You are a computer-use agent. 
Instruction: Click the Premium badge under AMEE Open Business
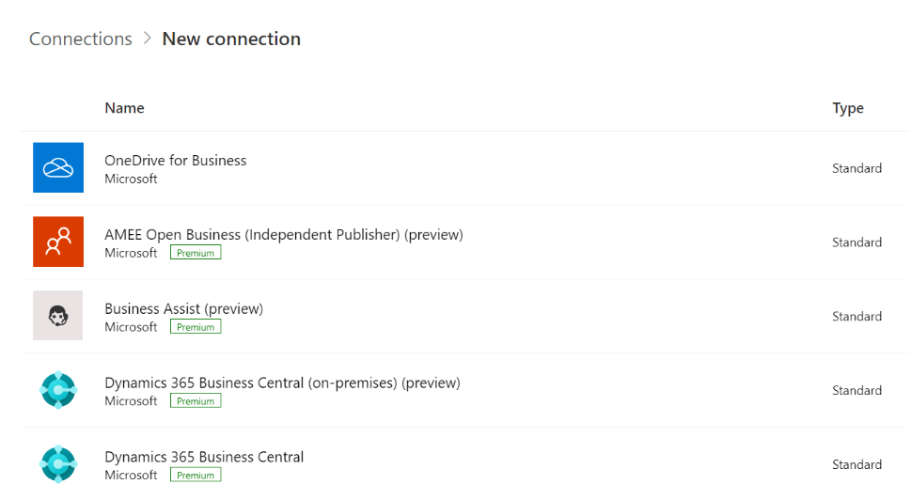196,253
